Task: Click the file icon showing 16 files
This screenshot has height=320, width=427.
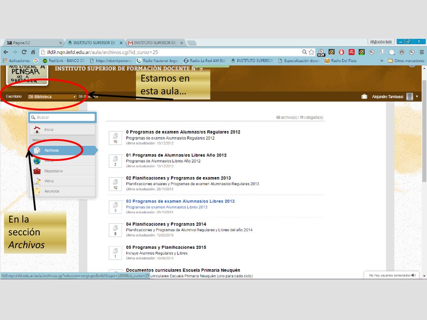Action: tap(115, 138)
